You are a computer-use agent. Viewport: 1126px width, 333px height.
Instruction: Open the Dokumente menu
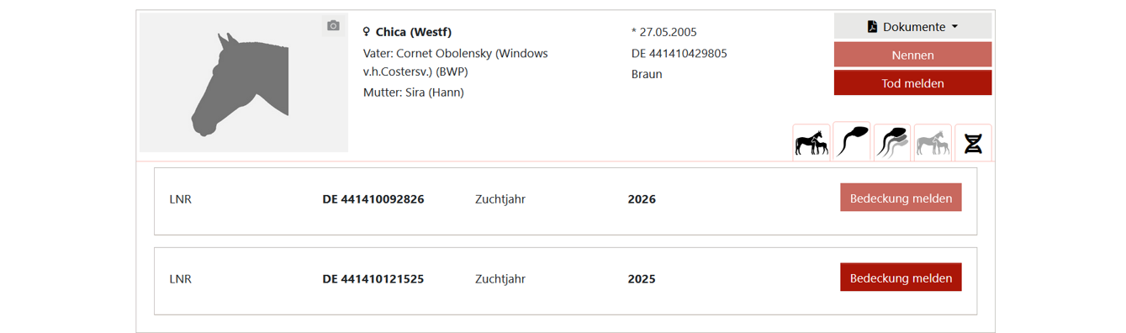pyautogui.click(x=912, y=26)
